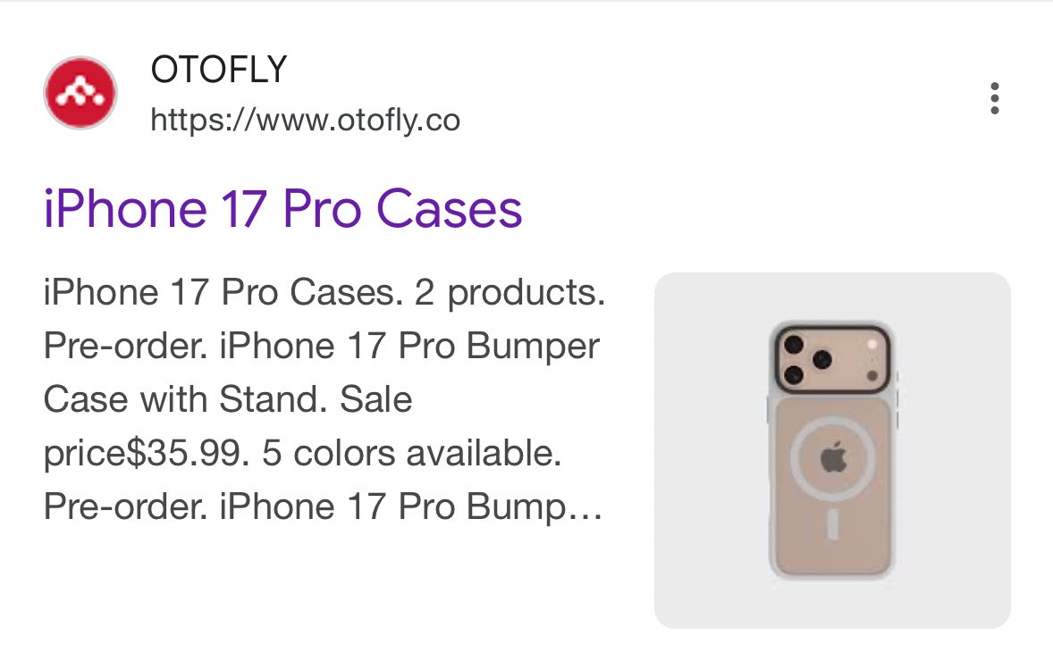
Task: Visit the https://www.otofly.co URL
Action: point(305,119)
